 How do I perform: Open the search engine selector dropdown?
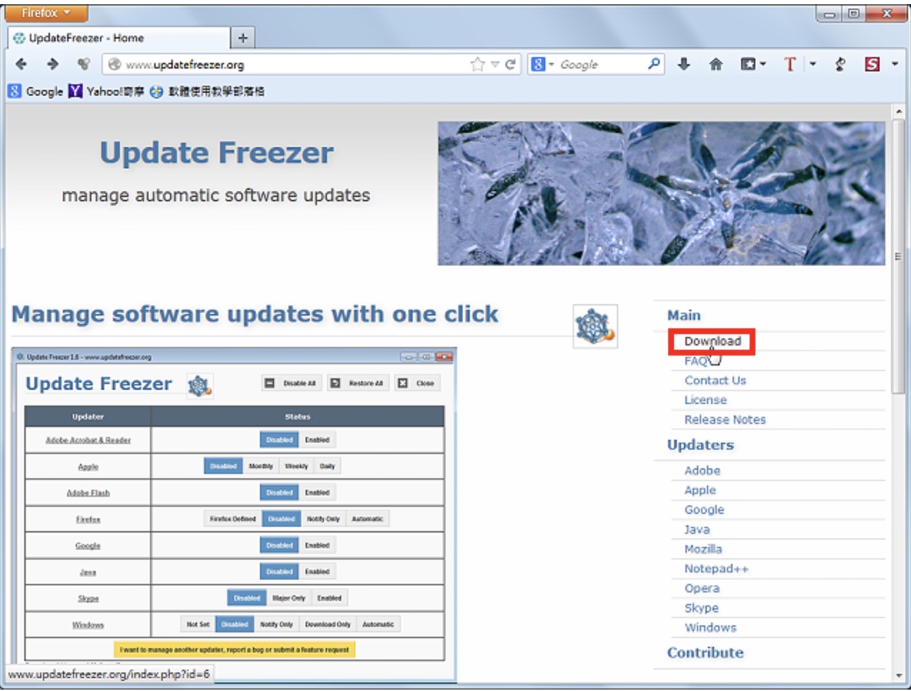[x=543, y=64]
